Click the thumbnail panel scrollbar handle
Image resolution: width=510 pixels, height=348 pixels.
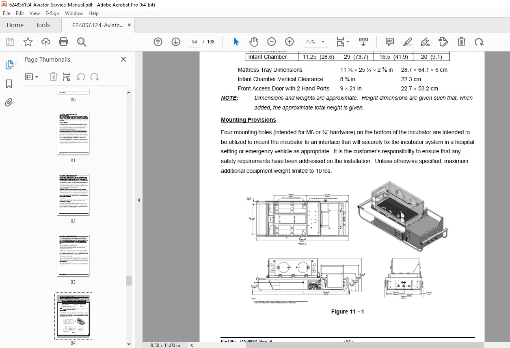pos(129,281)
